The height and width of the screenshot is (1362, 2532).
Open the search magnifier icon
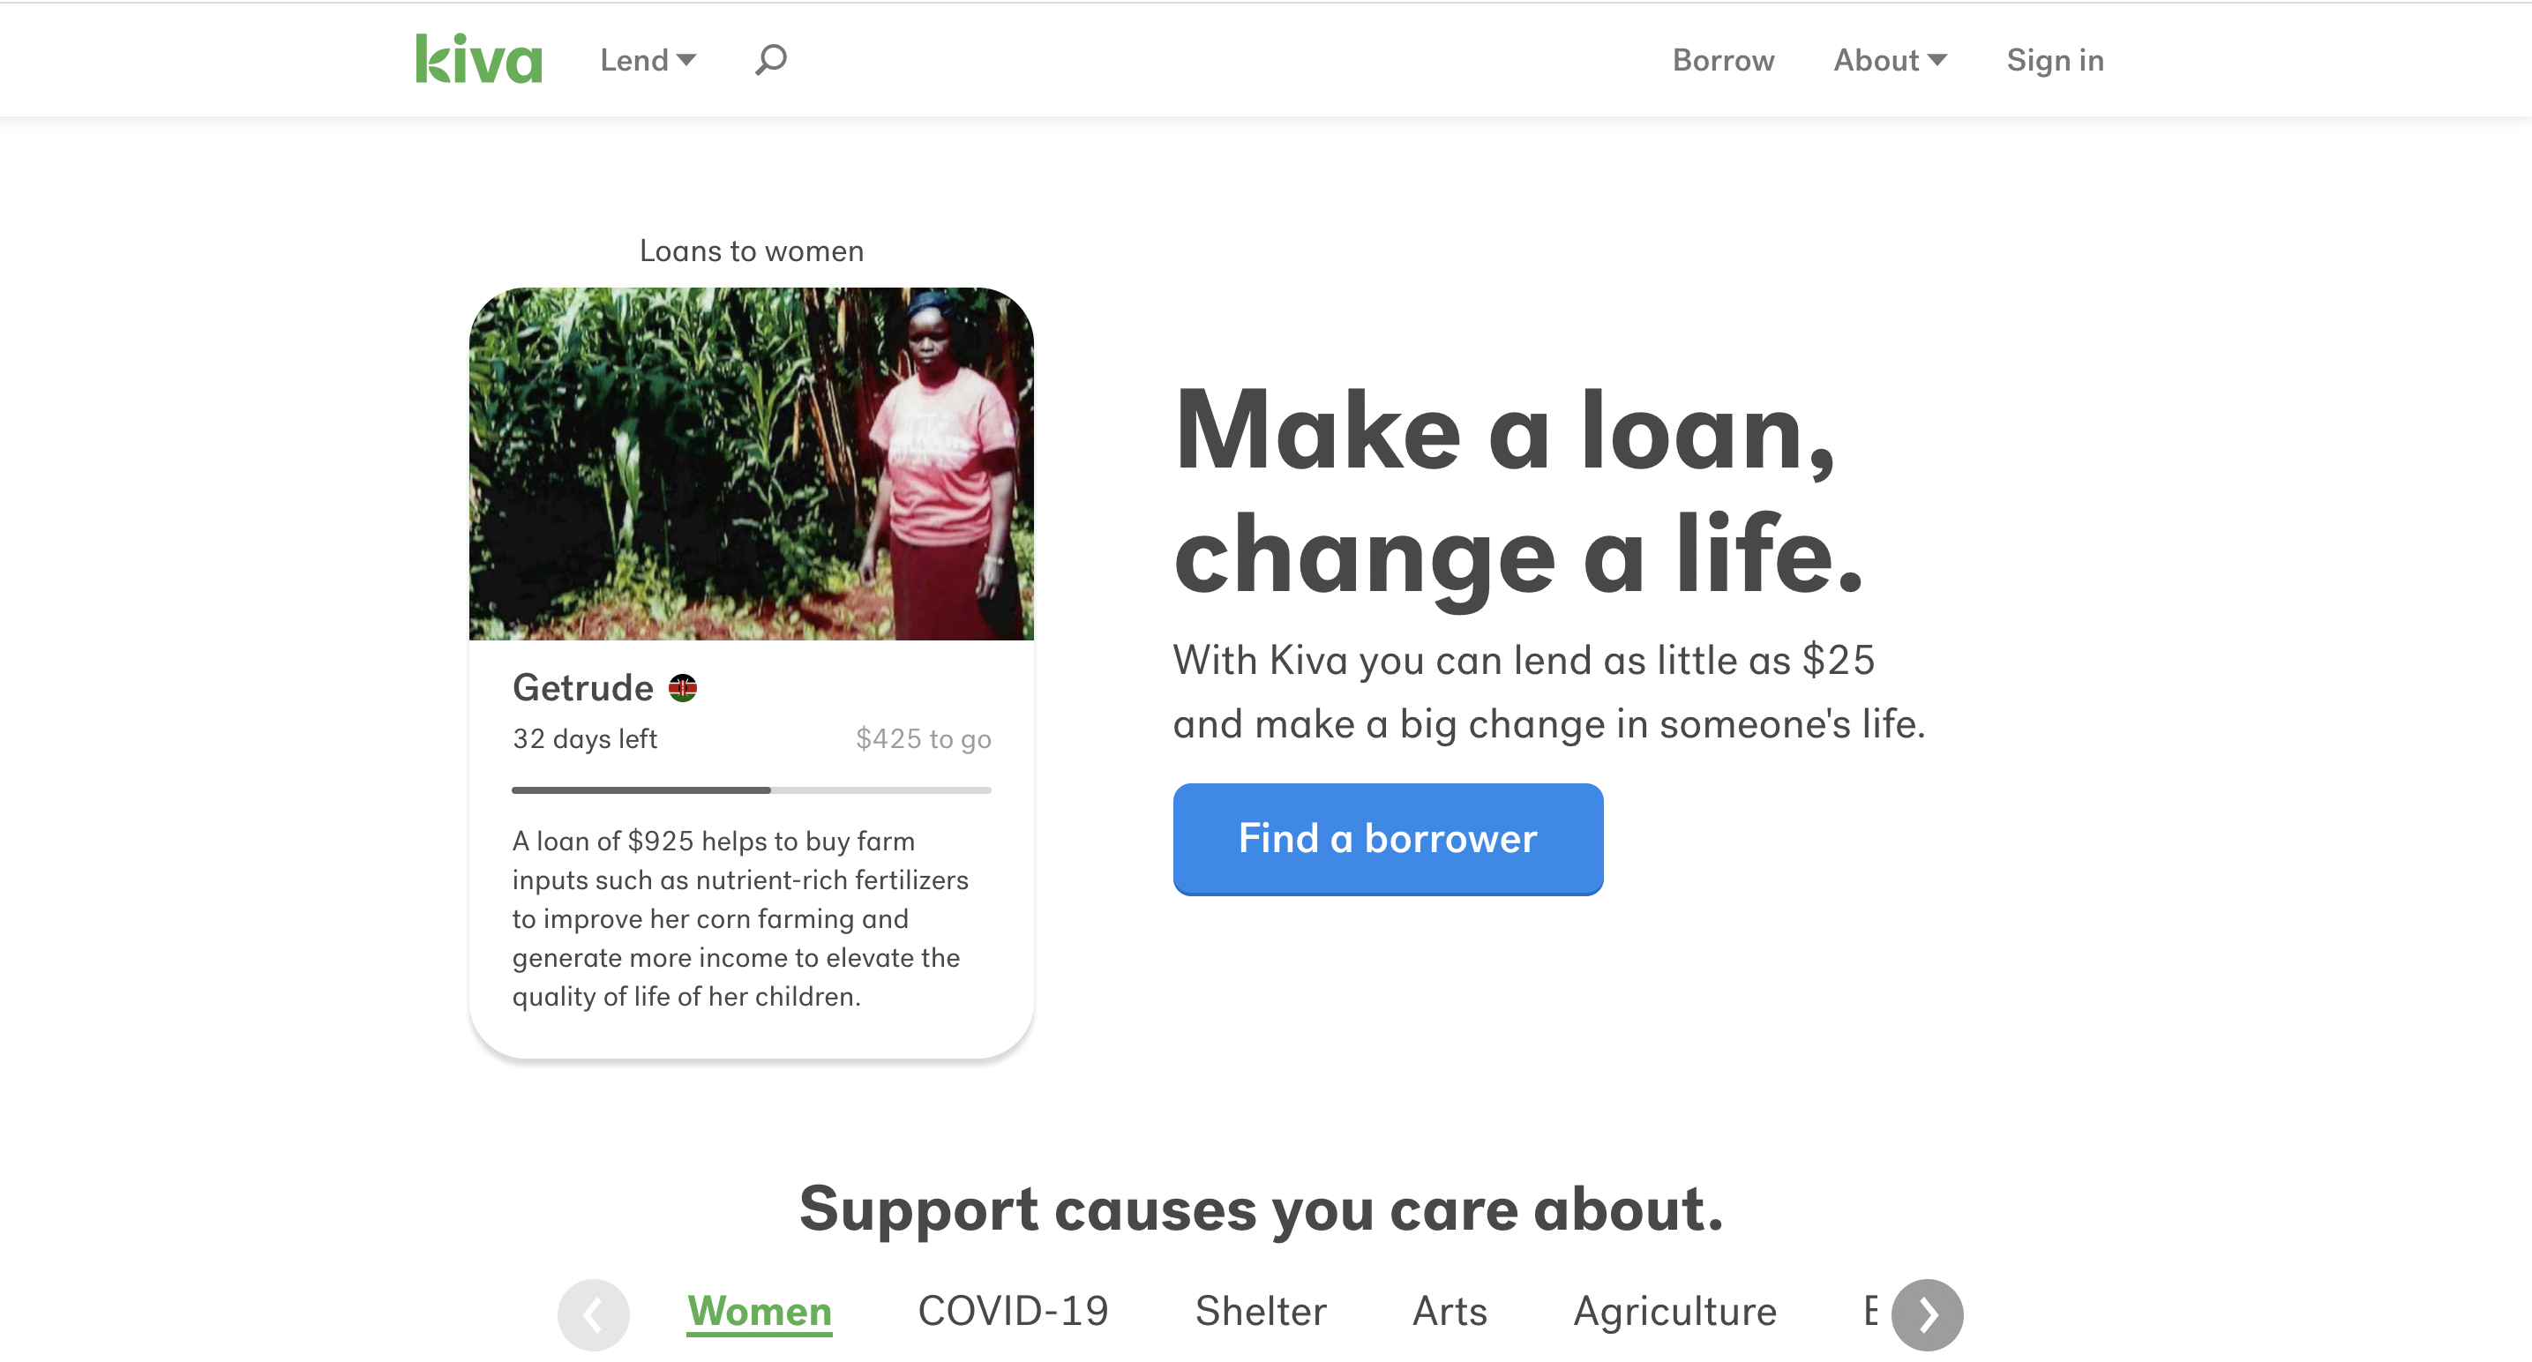pos(770,59)
